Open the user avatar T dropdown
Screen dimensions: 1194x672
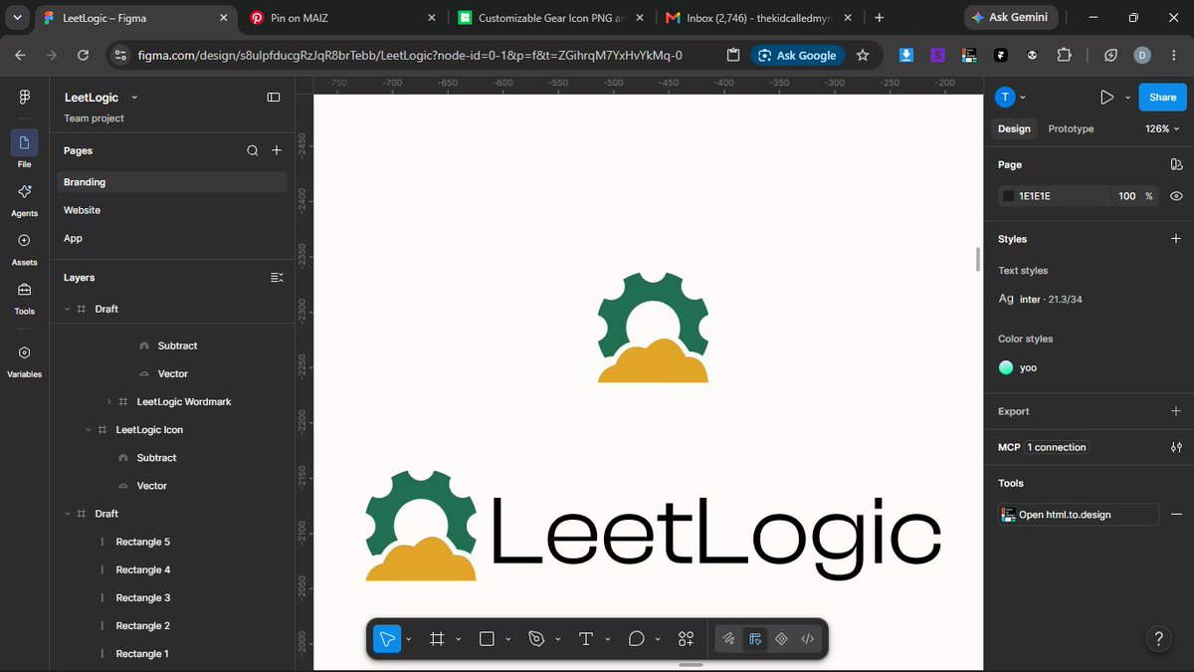1010,98
